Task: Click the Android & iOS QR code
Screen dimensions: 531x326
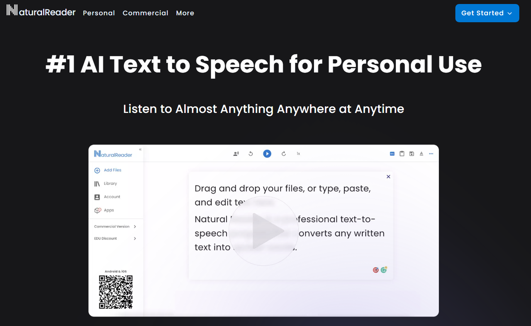Action: (x=116, y=292)
